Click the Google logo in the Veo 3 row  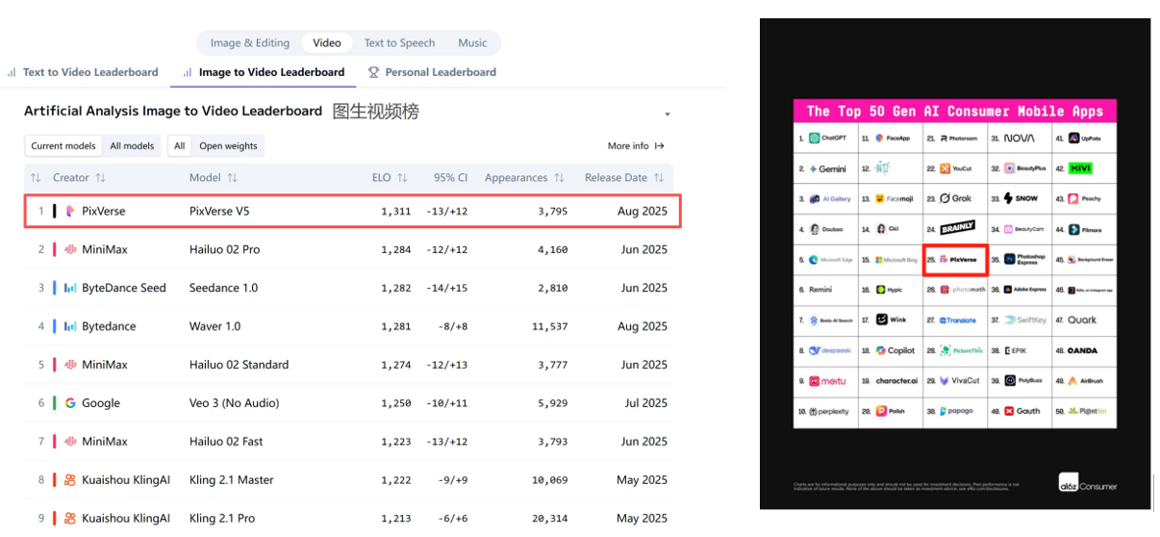[x=70, y=403]
